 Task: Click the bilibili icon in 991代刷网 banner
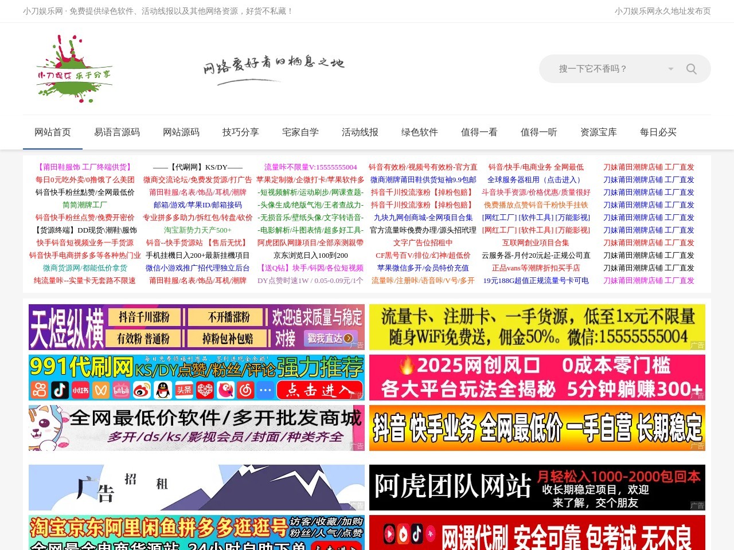click(121, 390)
